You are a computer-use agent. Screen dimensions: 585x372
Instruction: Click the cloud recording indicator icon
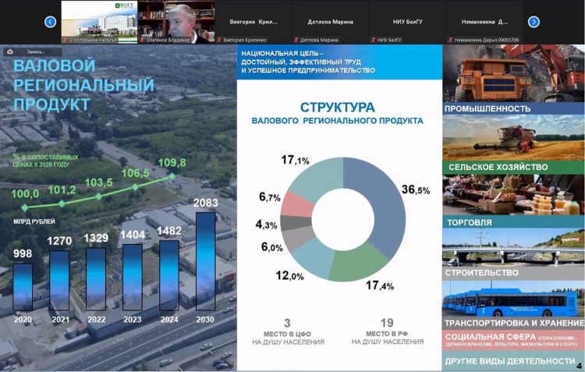(x=10, y=51)
